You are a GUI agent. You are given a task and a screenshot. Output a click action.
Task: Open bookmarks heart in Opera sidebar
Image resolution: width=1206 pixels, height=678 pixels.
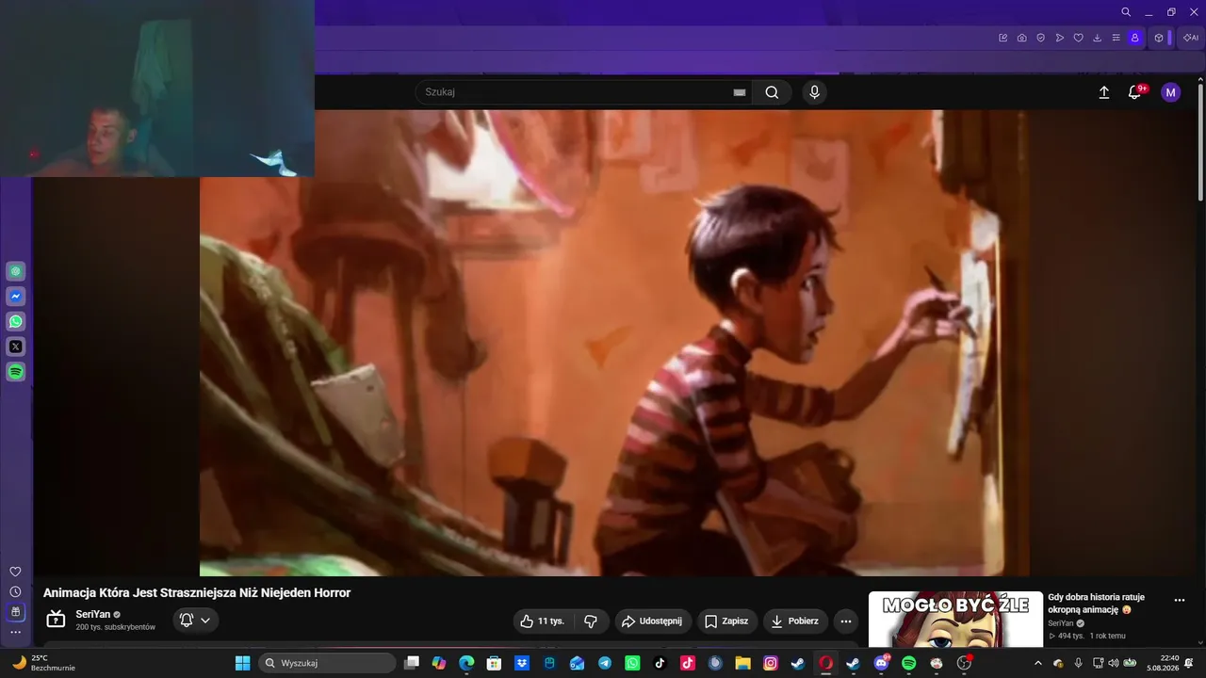tap(15, 572)
